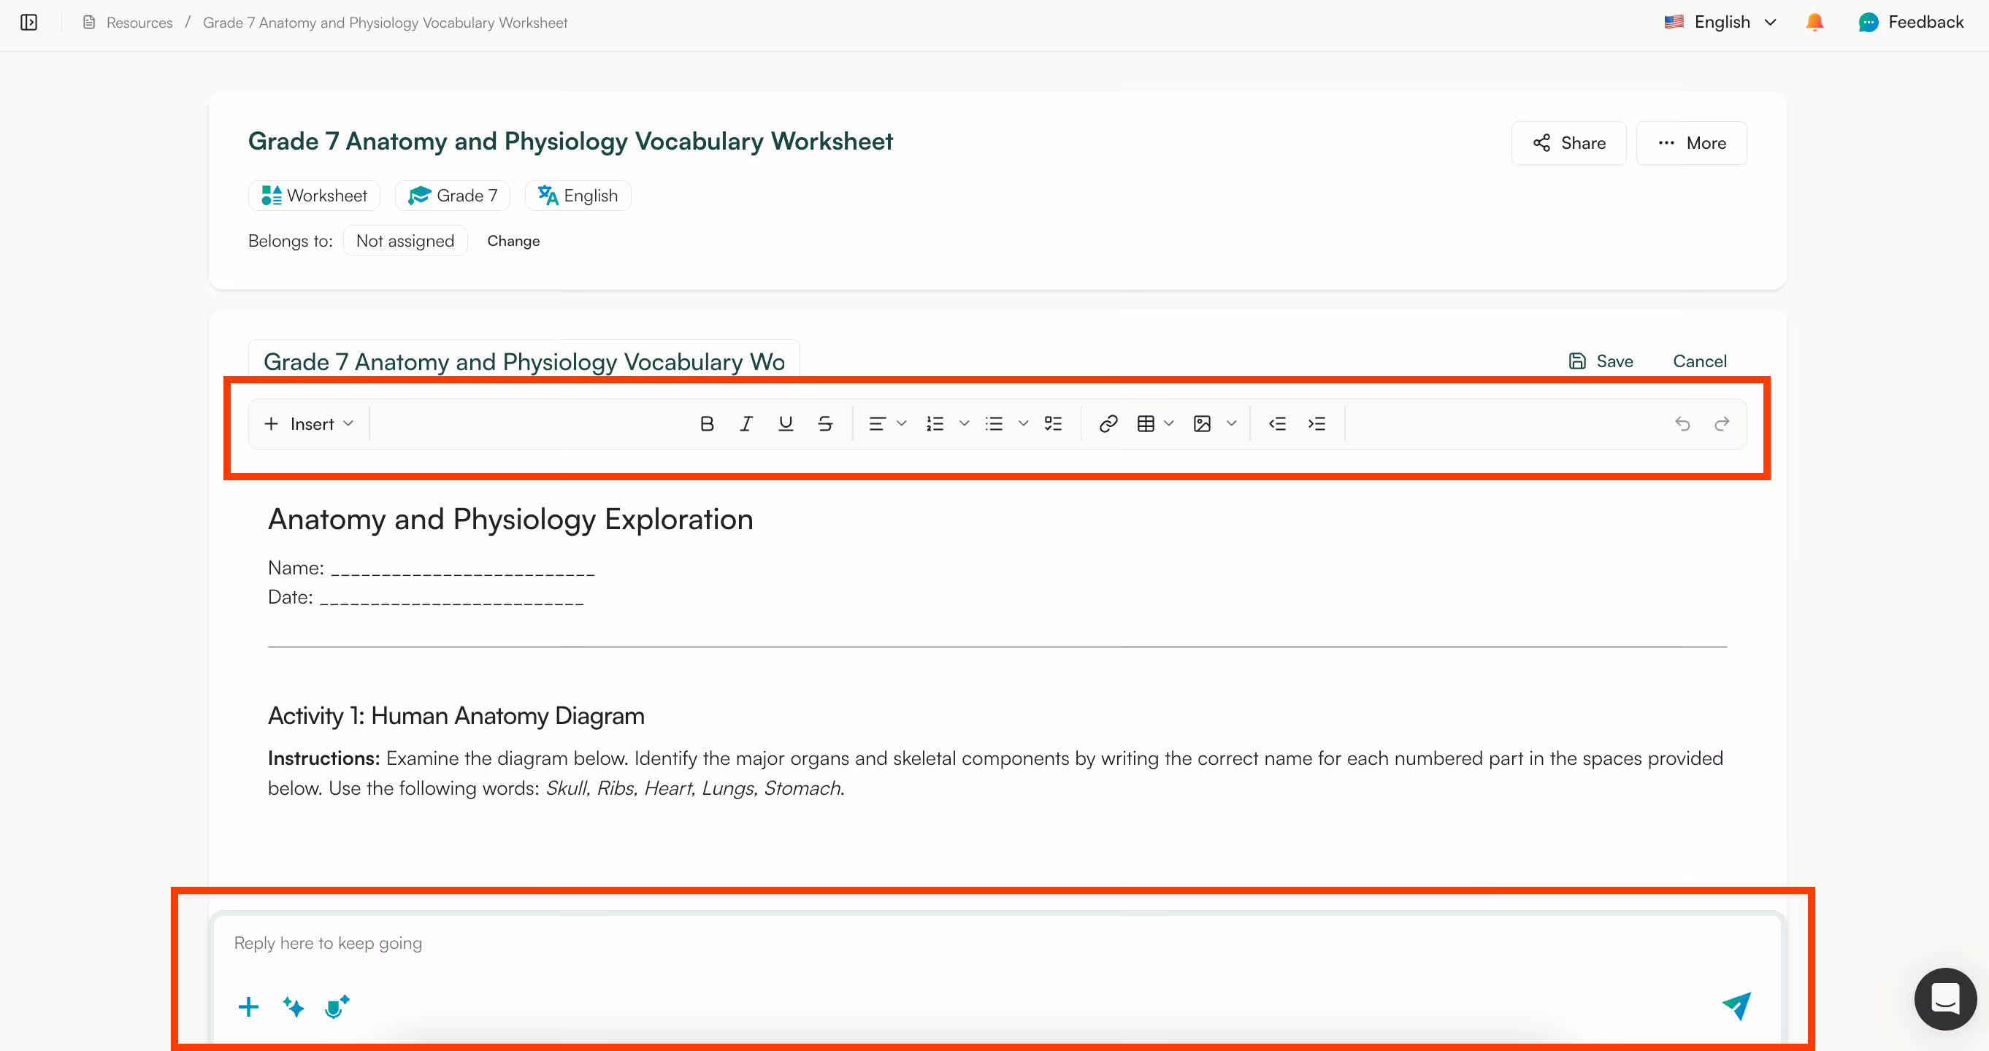This screenshot has height=1051, width=1989.
Task: Send the reply using the paper plane icon
Action: pyautogui.click(x=1736, y=1006)
